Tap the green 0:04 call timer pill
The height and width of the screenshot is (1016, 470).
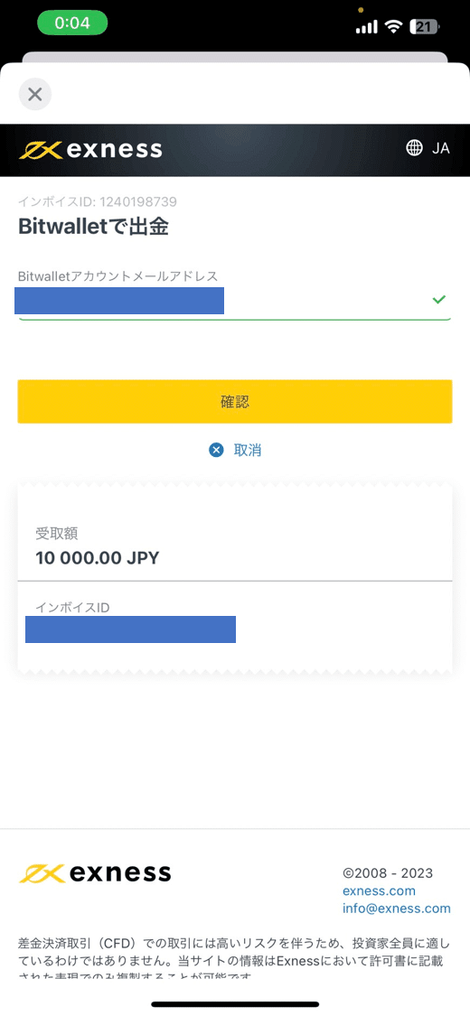click(72, 23)
